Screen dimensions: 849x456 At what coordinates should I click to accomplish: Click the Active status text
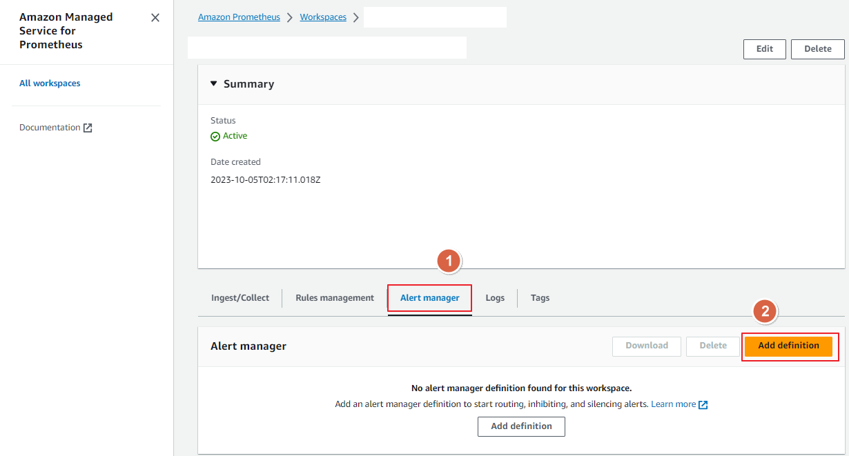tap(235, 137)
